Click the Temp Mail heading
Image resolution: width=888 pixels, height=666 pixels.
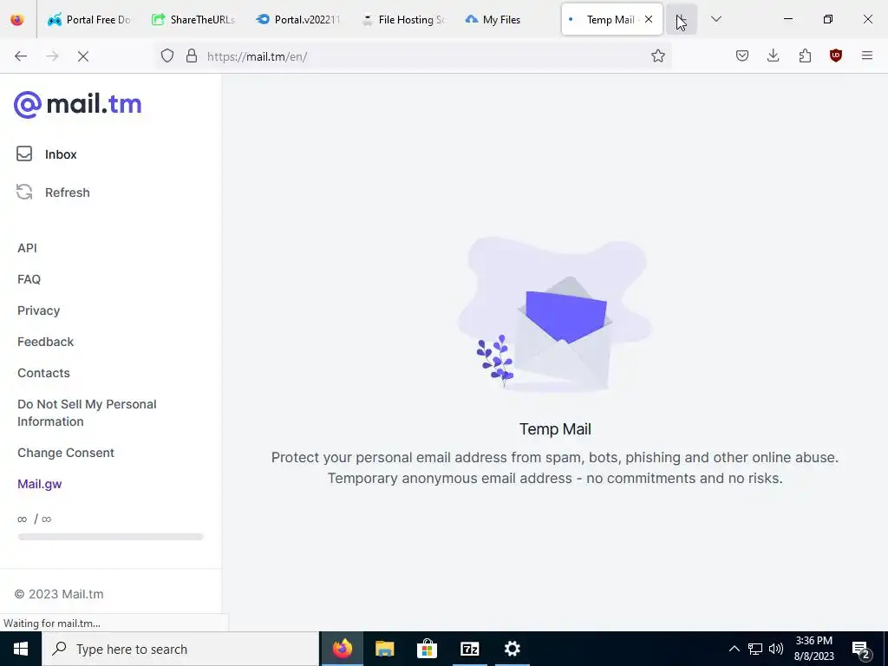tap(555, 429)
